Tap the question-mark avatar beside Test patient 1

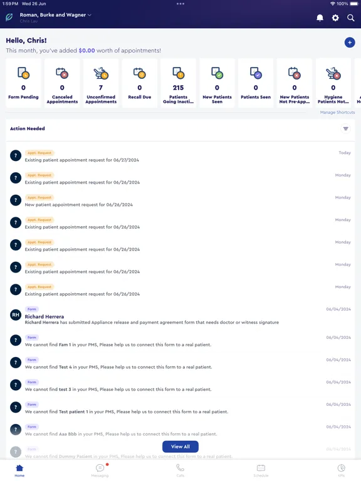tap(16, 407)
